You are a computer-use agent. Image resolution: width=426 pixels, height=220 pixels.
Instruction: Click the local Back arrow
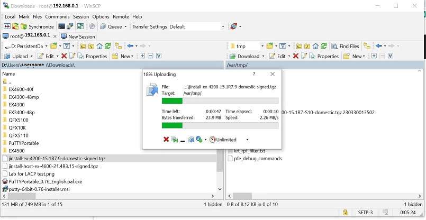130,46
